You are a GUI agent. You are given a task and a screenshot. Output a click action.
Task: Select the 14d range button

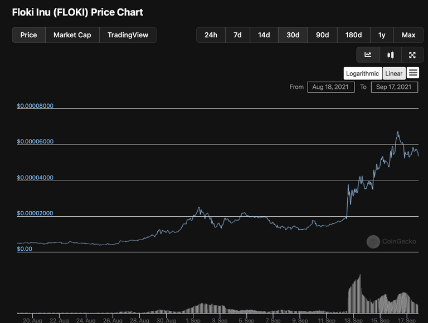click(264, 35)
